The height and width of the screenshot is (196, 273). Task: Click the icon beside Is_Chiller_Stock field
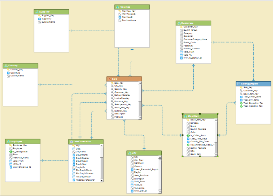(x=188, y=135)
